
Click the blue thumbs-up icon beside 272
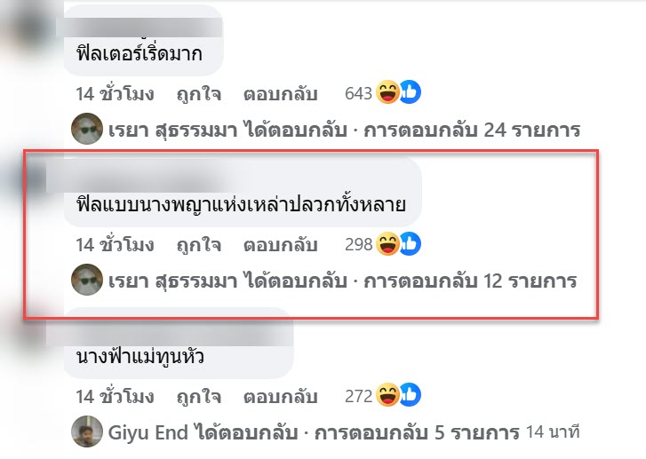[x=410, y=395]
